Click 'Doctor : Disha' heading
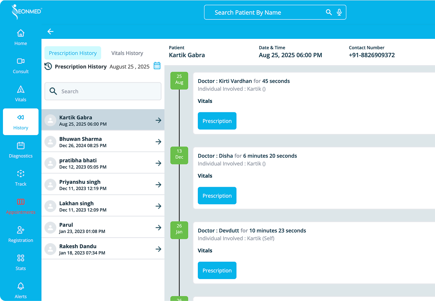The width and height of the screenshot is (435, 301). coord(215,156)
